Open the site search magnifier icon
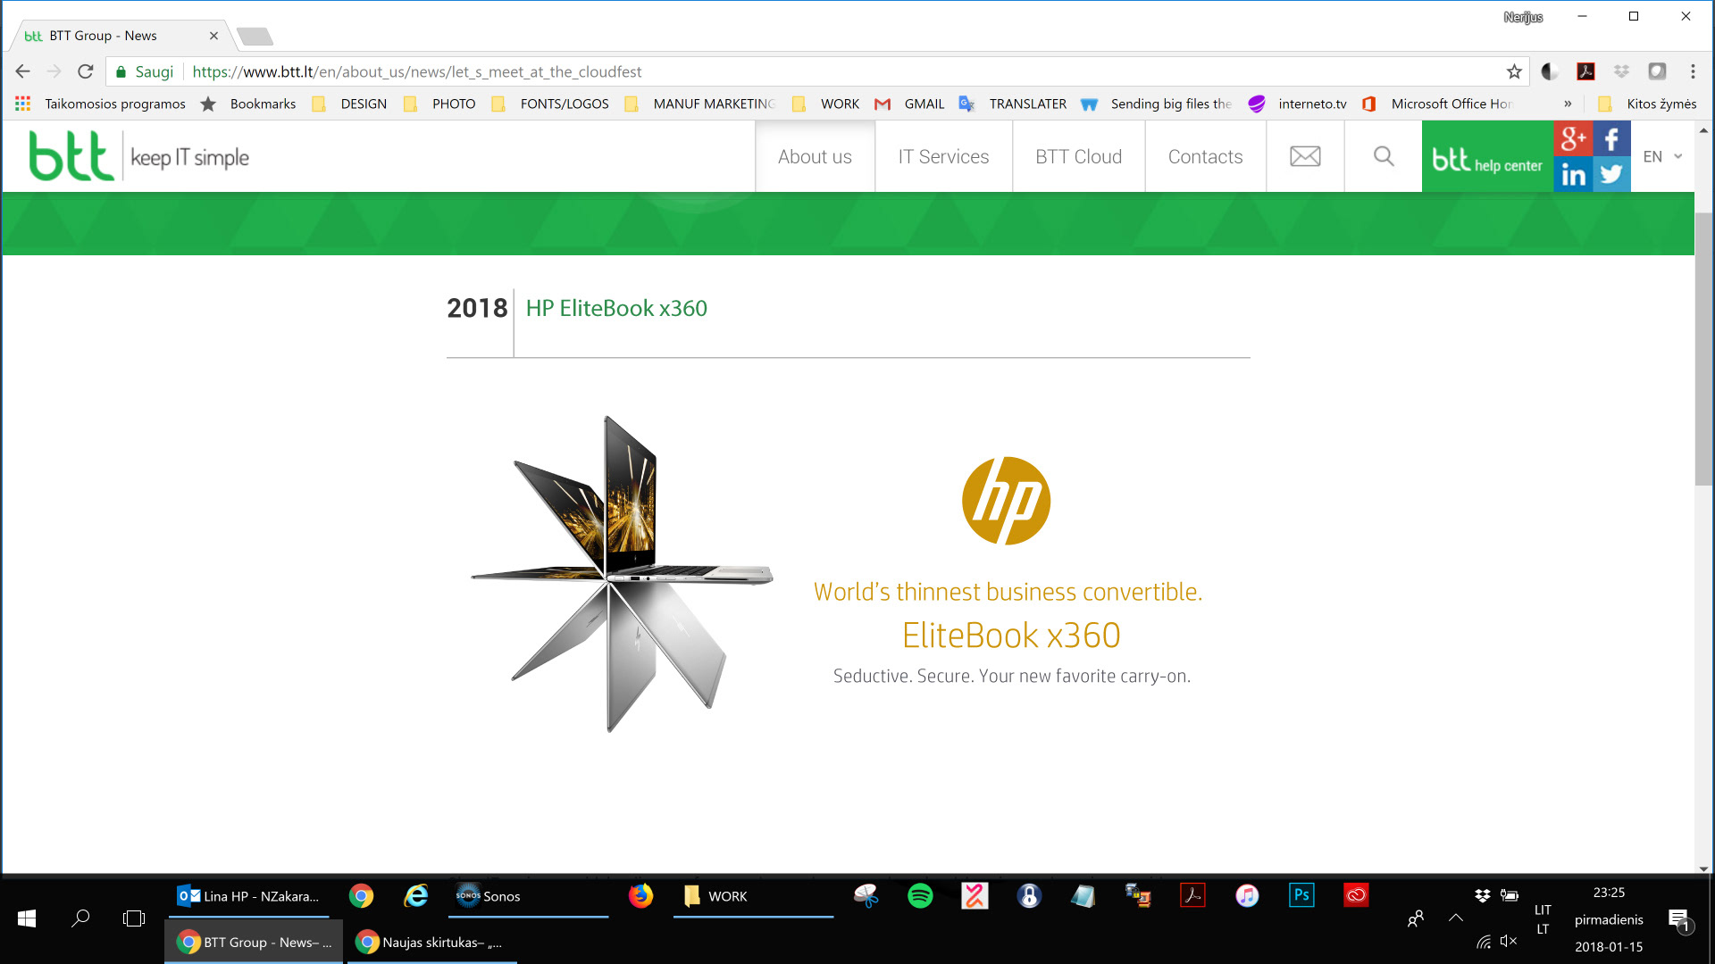1715x964 pixels. click(1384, 156)
